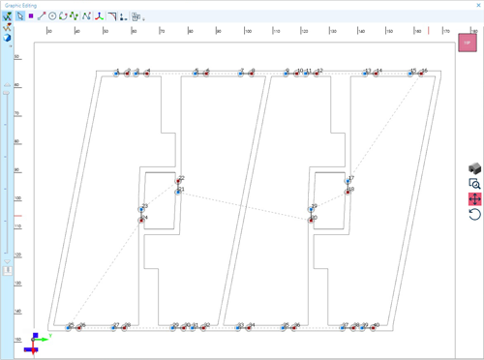Click point 22 on the left inner pocket

(178, 181)
